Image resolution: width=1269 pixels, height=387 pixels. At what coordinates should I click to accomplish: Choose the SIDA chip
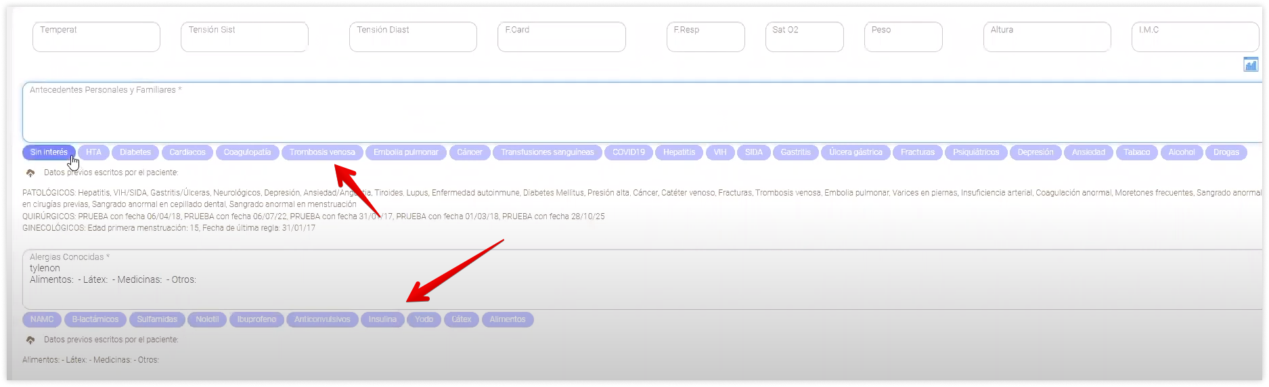754,152
